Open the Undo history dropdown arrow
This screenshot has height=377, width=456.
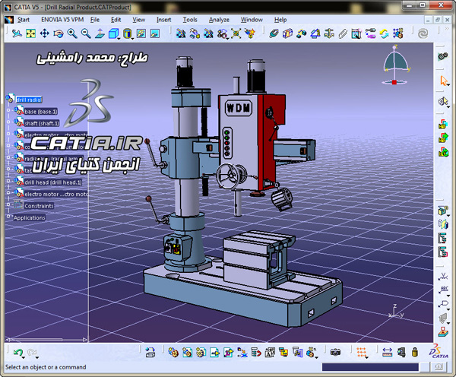click(x=23, y=357)
